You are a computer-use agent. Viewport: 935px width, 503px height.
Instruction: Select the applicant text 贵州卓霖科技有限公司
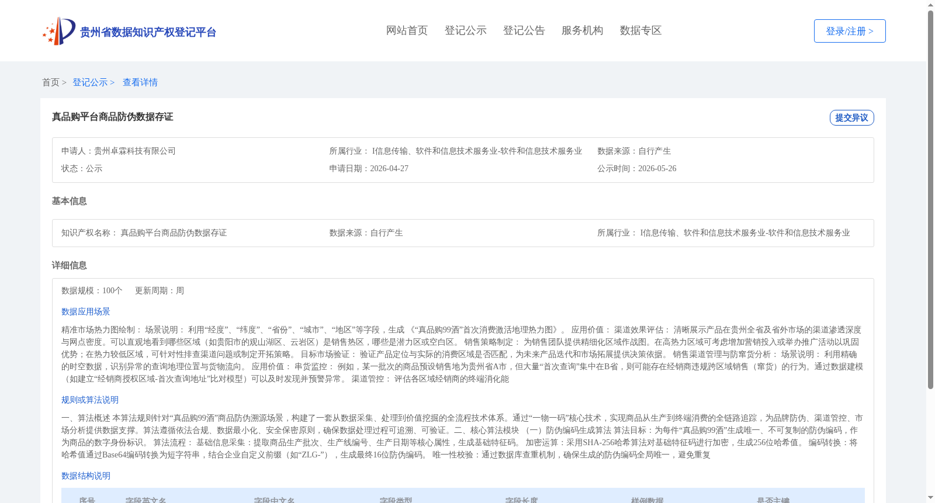pos(135,151)
